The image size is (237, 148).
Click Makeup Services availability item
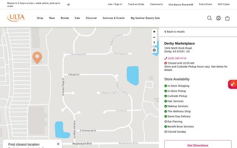(x=176, y=106)
